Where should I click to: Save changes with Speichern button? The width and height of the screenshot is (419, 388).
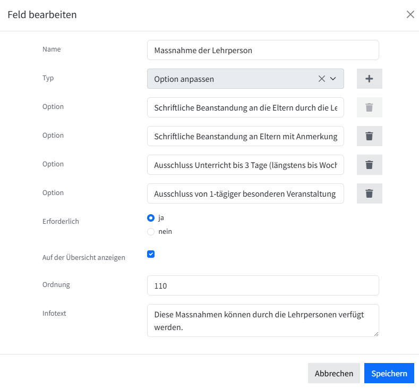coord(389,373)
